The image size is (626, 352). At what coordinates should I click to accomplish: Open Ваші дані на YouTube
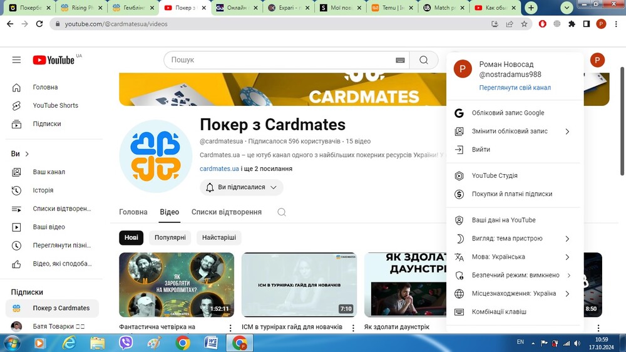pyautogui.click(x=515, y=220)
